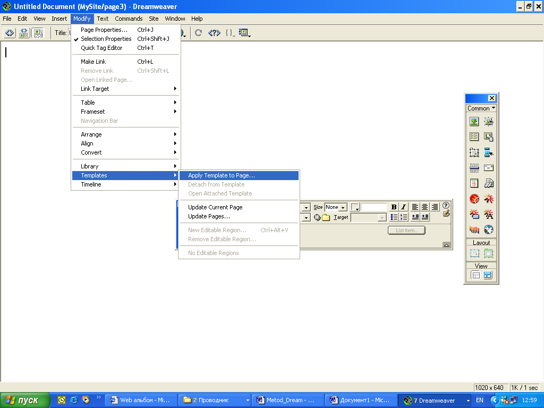The image size is (544, 408).
Task: Open Properties panel help icon
Action: pos(446,206)
